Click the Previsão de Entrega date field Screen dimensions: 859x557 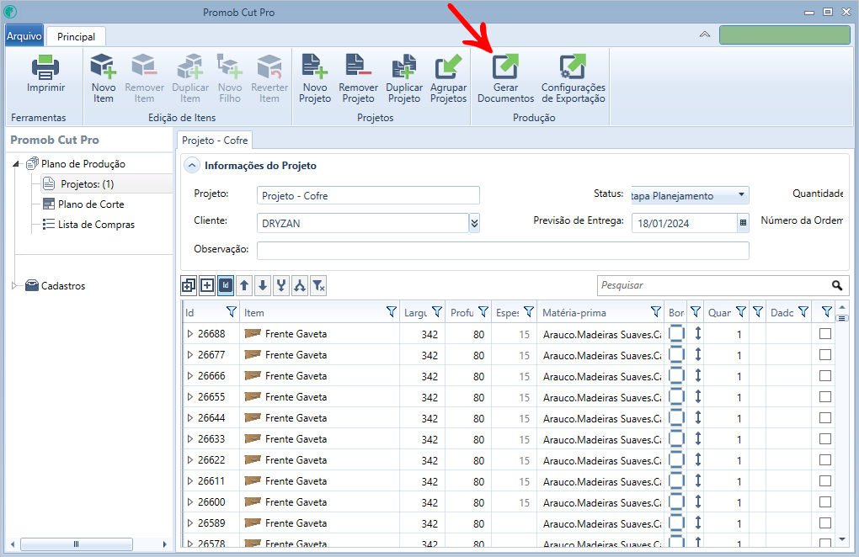(x=684, y=223)
